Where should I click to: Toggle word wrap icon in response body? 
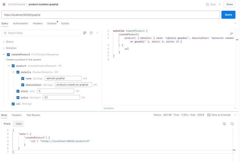click(224, 124)
